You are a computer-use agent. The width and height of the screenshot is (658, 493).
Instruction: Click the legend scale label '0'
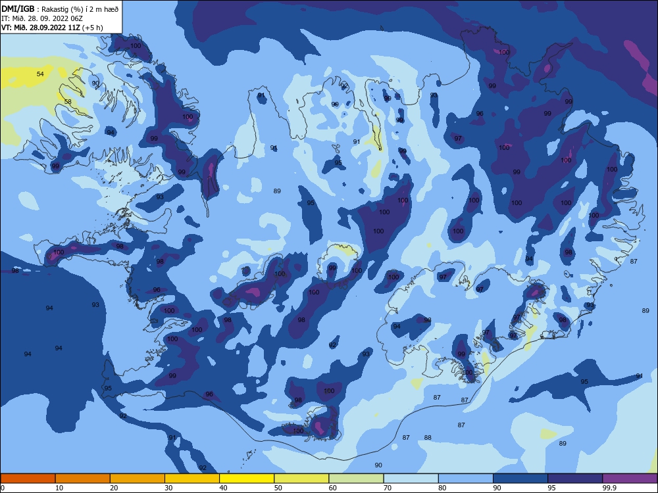click(x=3, y=488)
